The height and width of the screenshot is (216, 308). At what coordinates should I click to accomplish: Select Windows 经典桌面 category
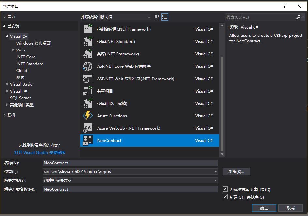(x=33, y=43)
